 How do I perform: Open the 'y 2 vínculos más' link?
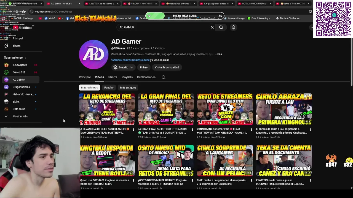tap(160, 60)
